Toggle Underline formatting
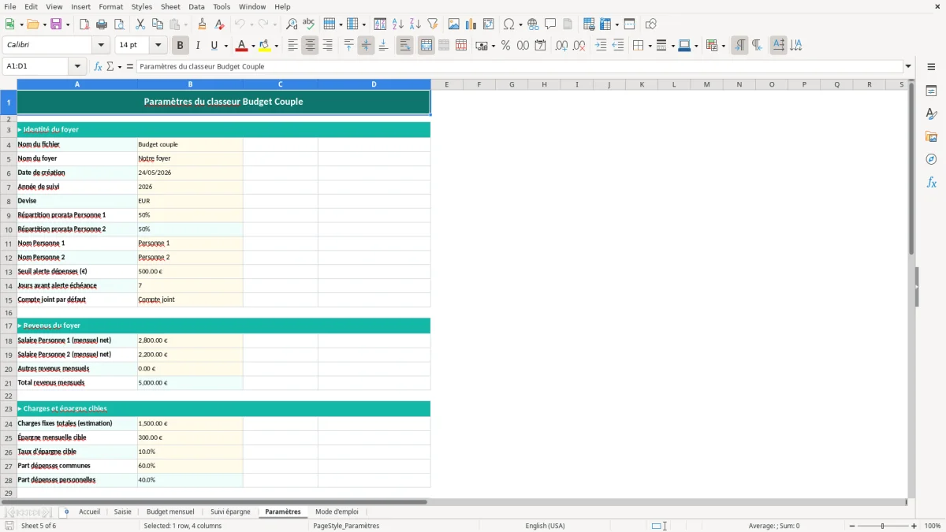 (x=214, y=46)
